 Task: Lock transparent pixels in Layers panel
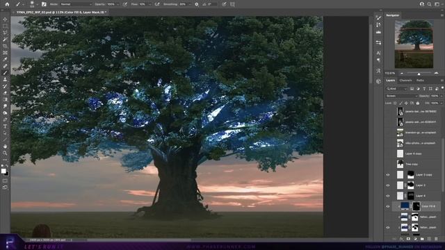coord(395,103)
